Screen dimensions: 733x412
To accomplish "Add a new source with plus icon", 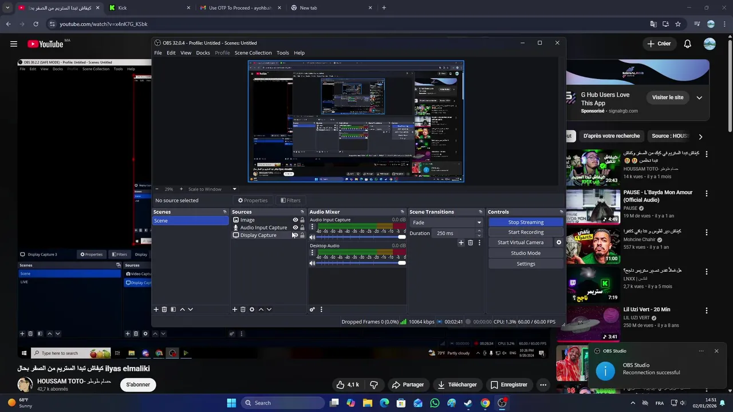I will pos(234,310).
